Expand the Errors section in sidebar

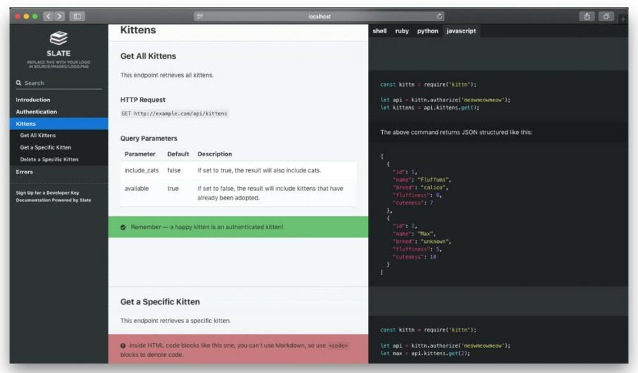tap(24, 172)
